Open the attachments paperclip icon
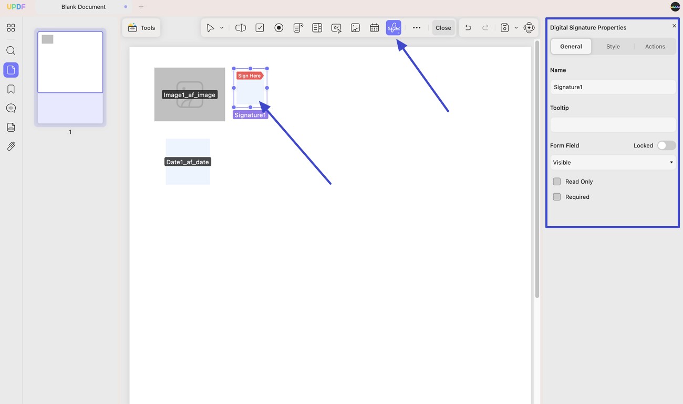683x404 pixels. click(x=11, y=146)
